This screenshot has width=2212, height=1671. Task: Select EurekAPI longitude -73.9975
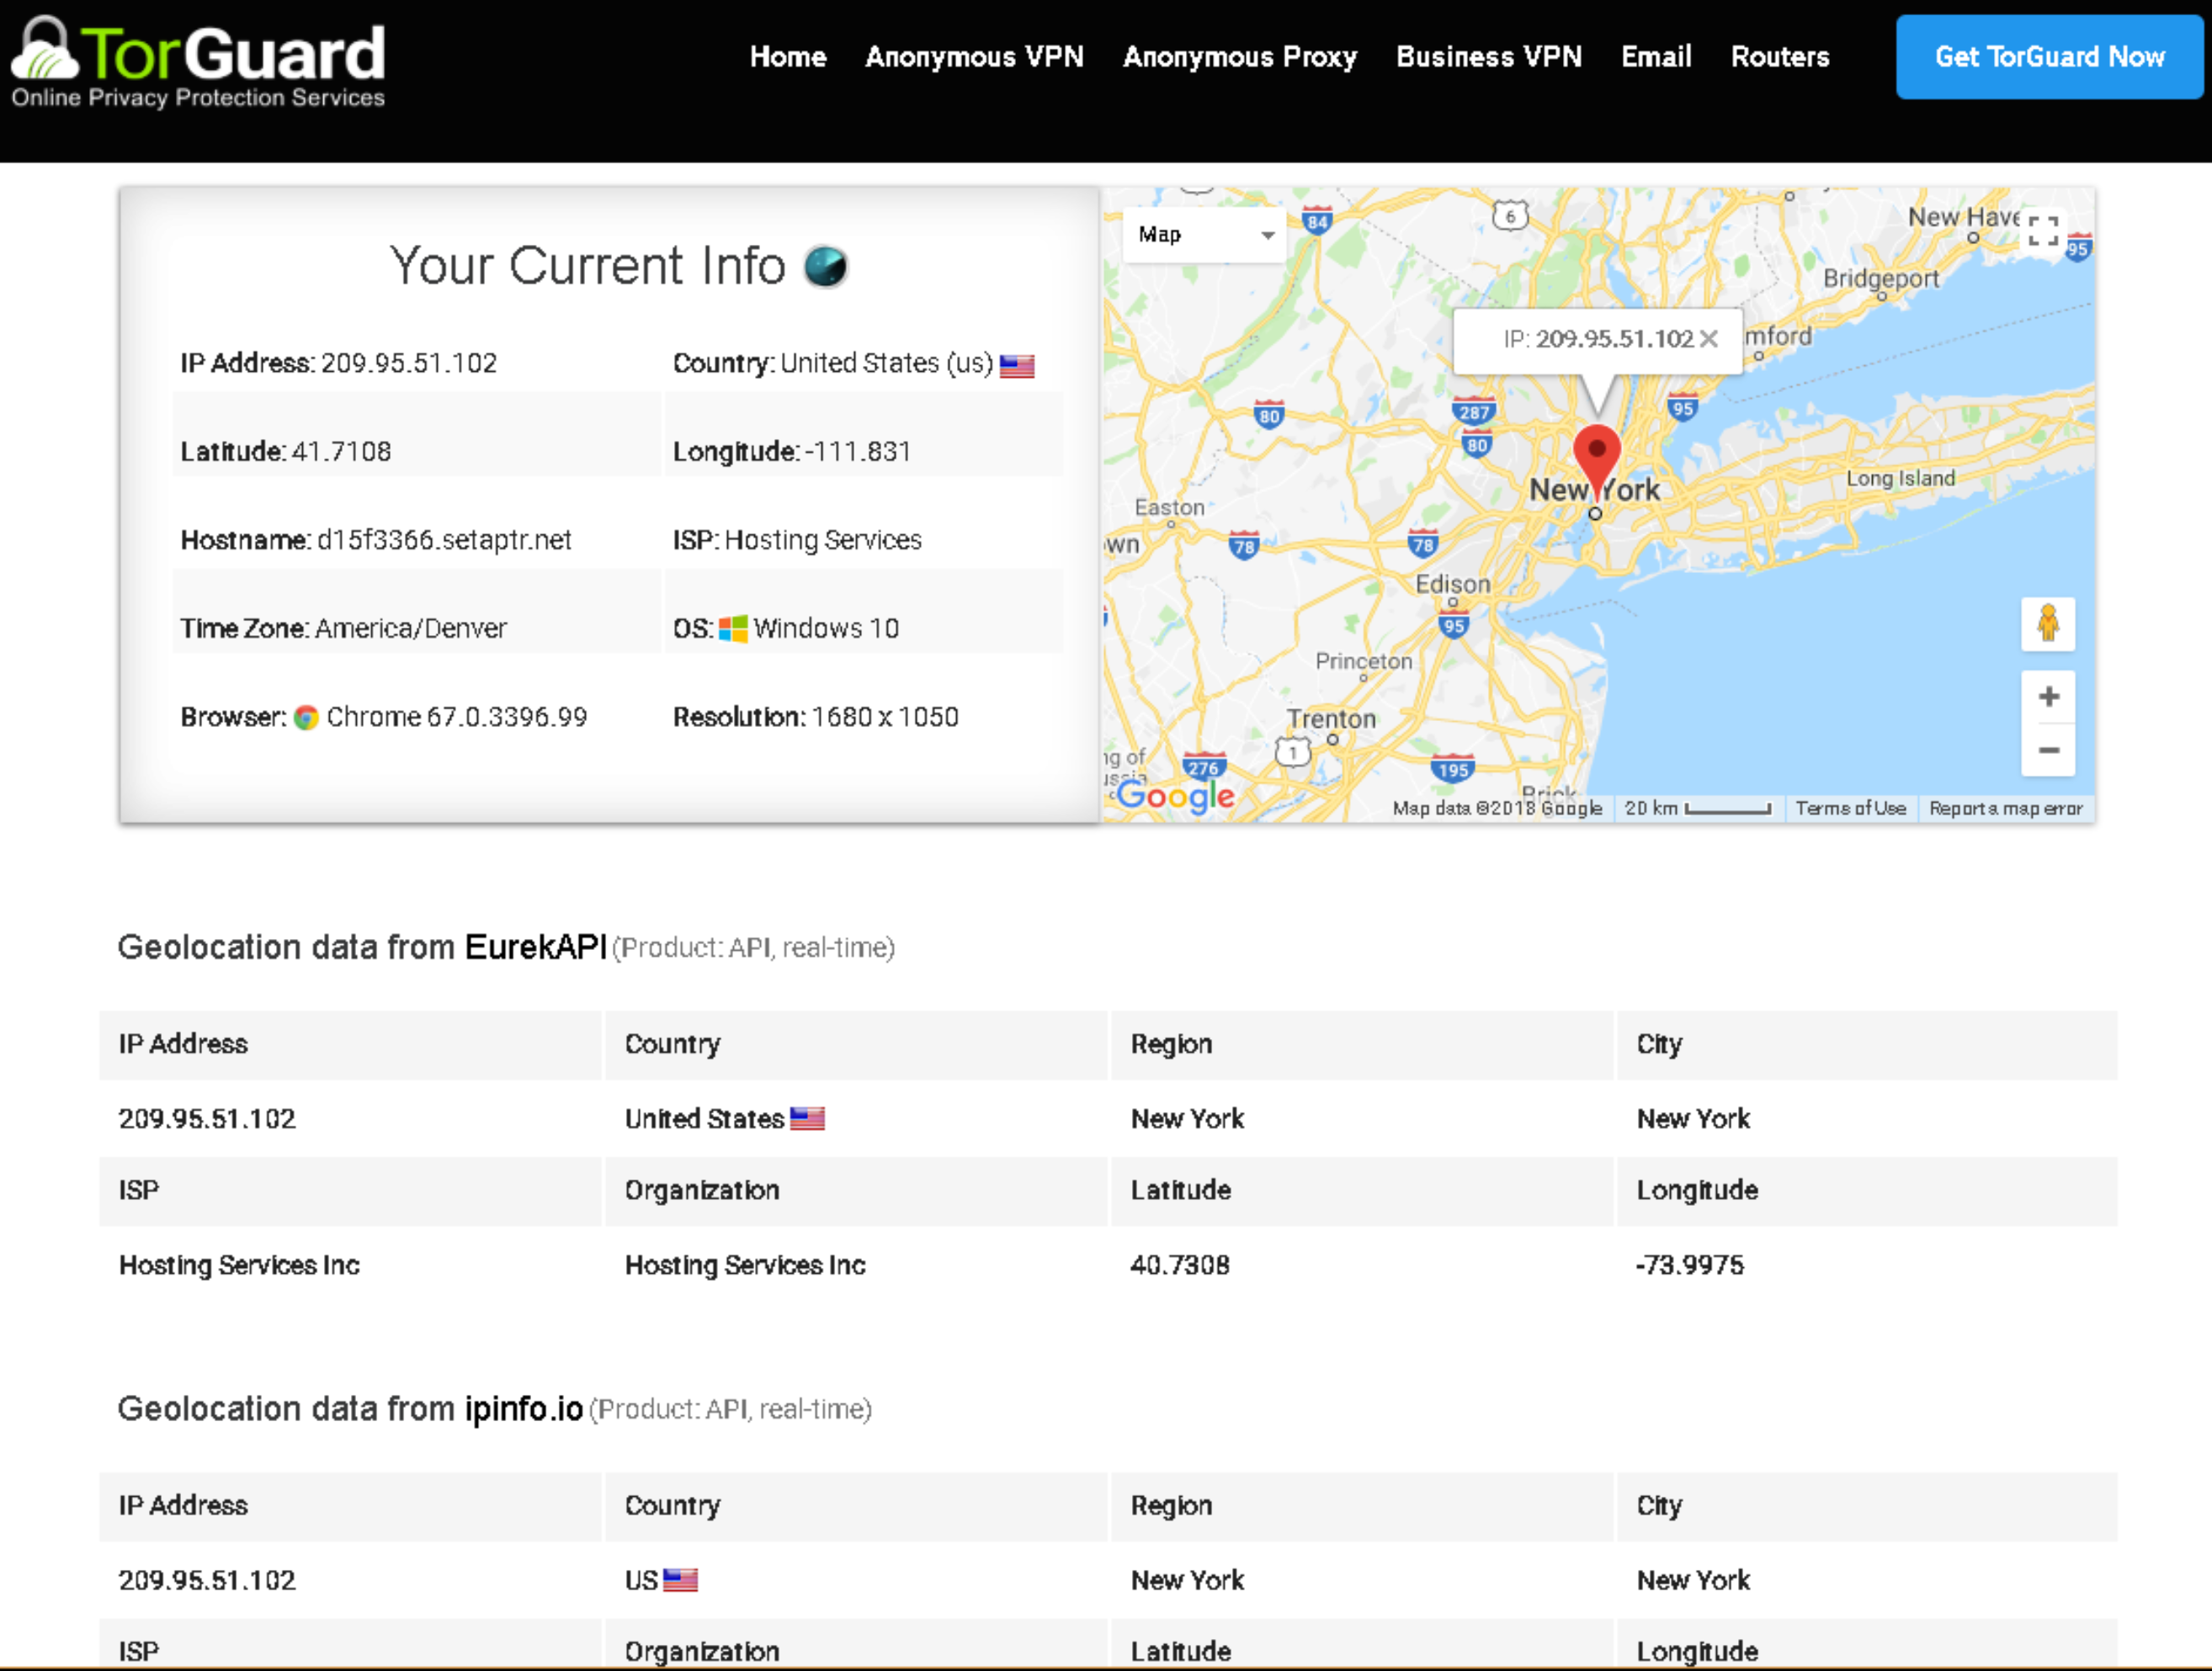point(1690,1265)
